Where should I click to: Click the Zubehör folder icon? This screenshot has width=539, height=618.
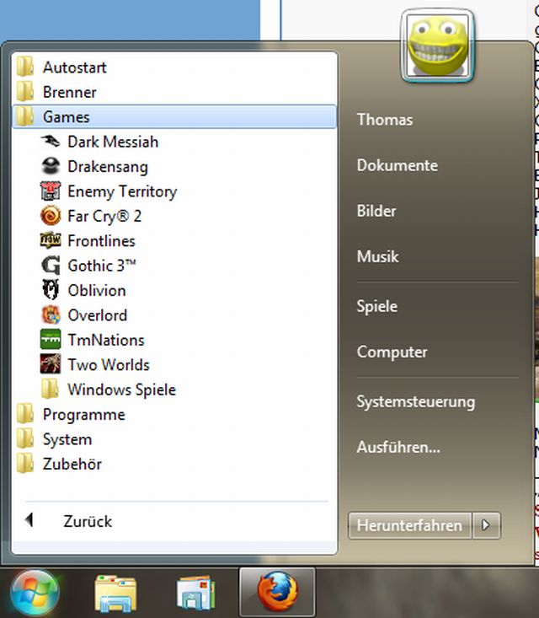(25, 464)
